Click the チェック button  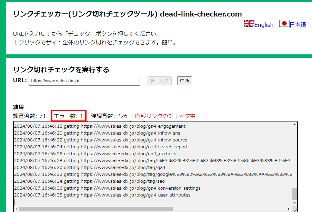pyautogui.click(x=160, y=81)
